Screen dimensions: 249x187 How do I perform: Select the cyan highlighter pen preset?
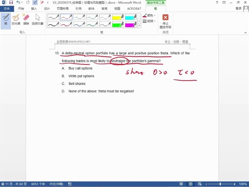coord(131,17)
